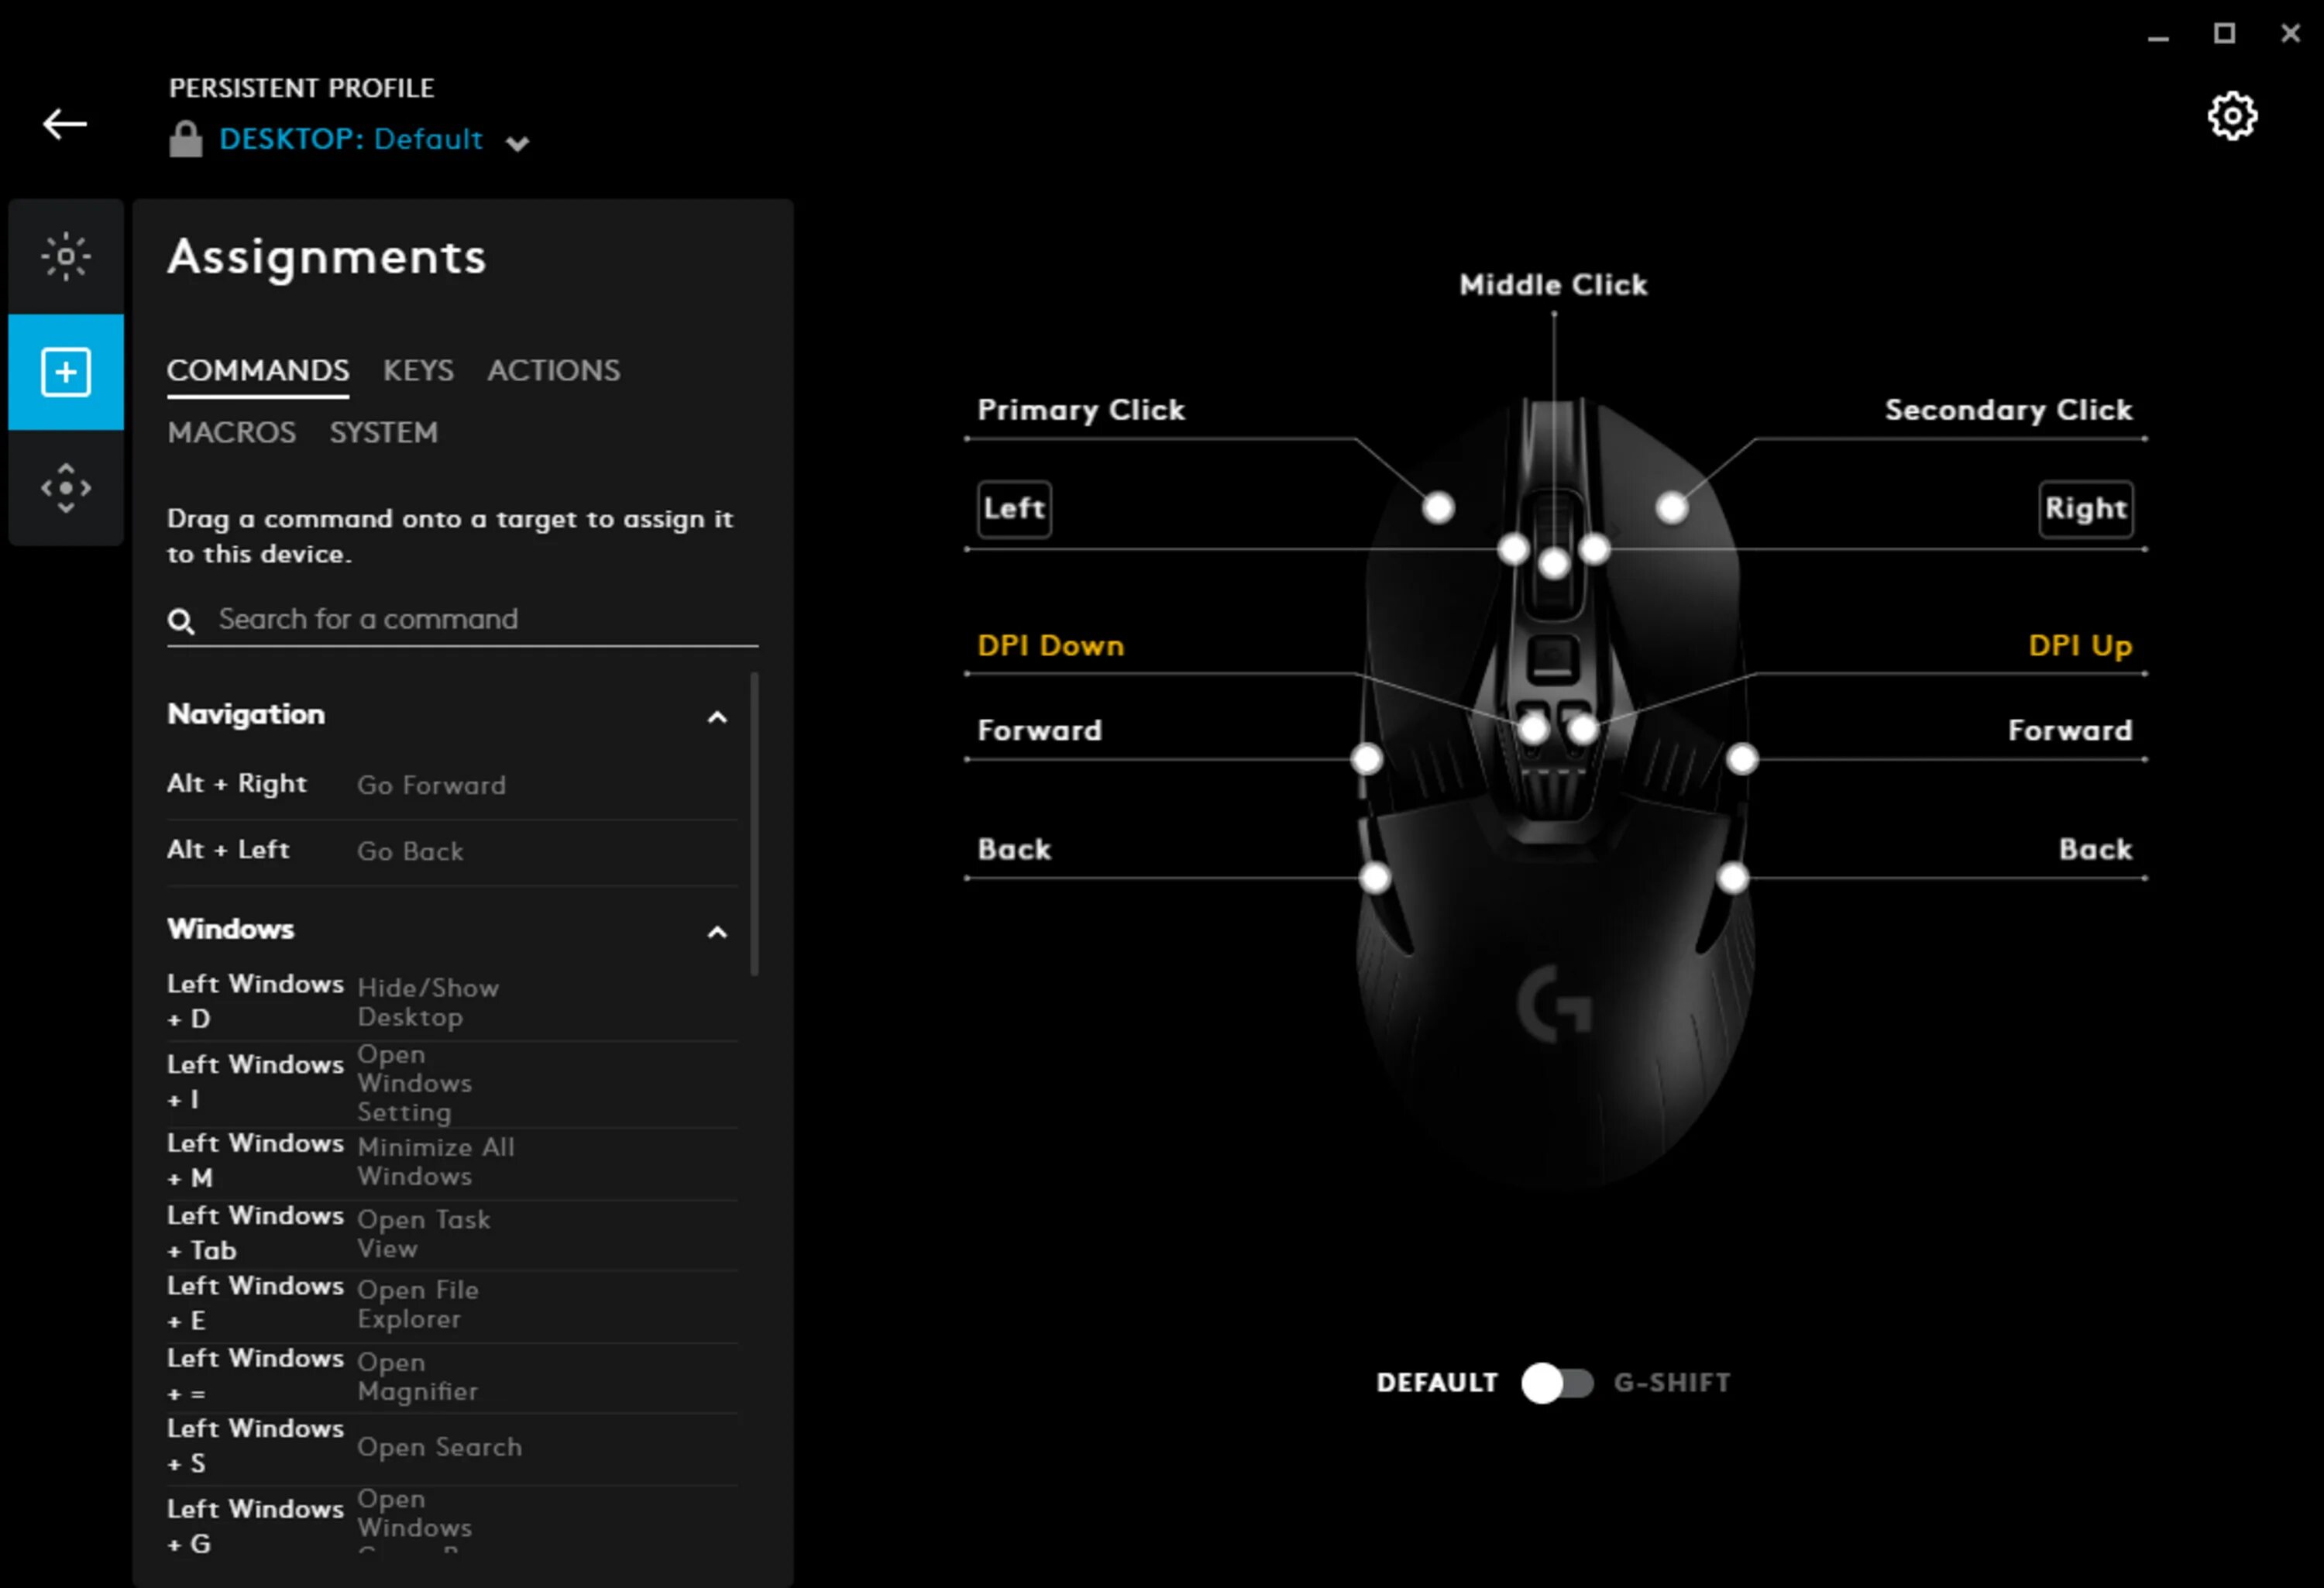Click the search magnifier icon
The image size is (2324, 1588).
[x=181, y=621]
